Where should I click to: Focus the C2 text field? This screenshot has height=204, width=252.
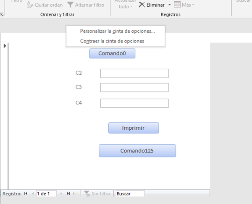coord(134,73)
